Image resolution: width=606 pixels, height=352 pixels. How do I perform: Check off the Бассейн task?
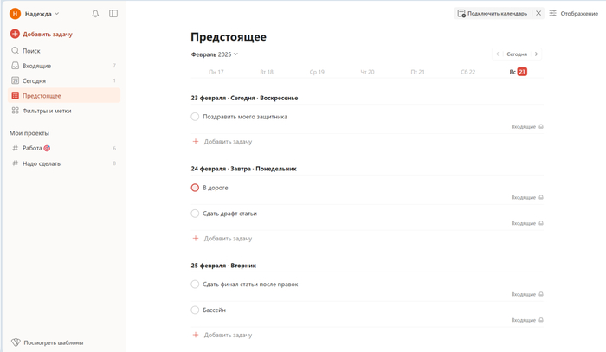[x=195, y=310]
